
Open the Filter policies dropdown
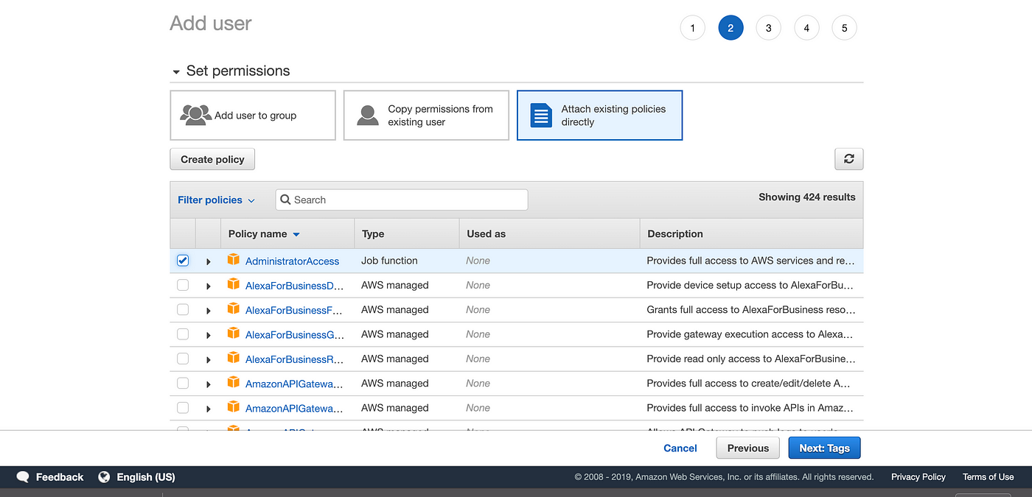pos(216,200)
